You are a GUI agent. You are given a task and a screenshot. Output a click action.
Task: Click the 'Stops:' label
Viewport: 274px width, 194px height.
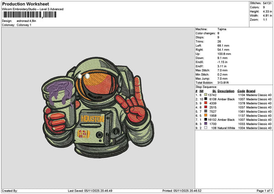200,38
